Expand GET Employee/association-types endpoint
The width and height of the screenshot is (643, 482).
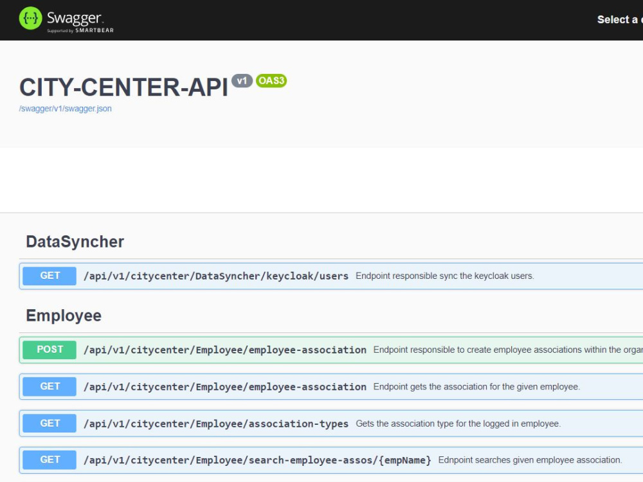[215, 424]
